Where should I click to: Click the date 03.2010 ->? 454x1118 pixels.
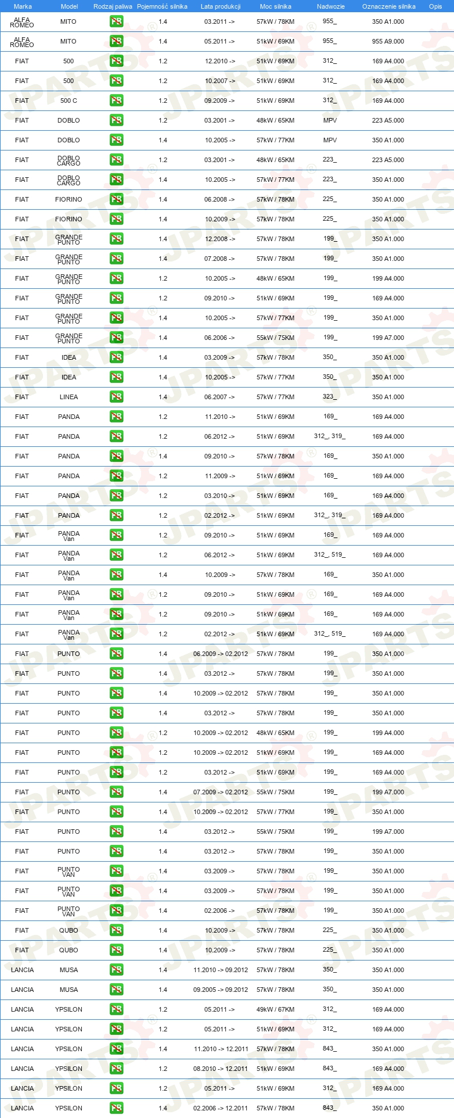[220, 496]
